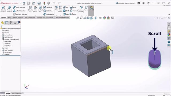Click the Home icon in title bar

[24, 3]
